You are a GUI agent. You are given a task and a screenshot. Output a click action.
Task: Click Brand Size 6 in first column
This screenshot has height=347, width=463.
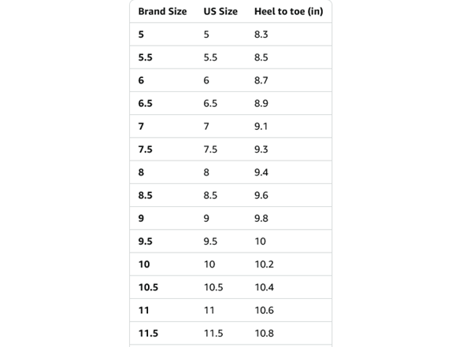(x=141, y=80)
